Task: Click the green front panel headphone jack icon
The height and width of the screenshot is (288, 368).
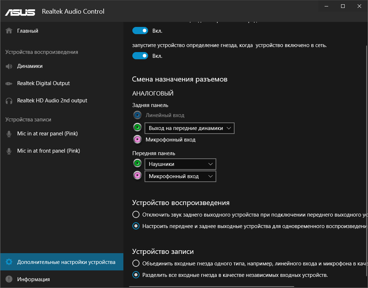Action: click(x=137, y=164)
